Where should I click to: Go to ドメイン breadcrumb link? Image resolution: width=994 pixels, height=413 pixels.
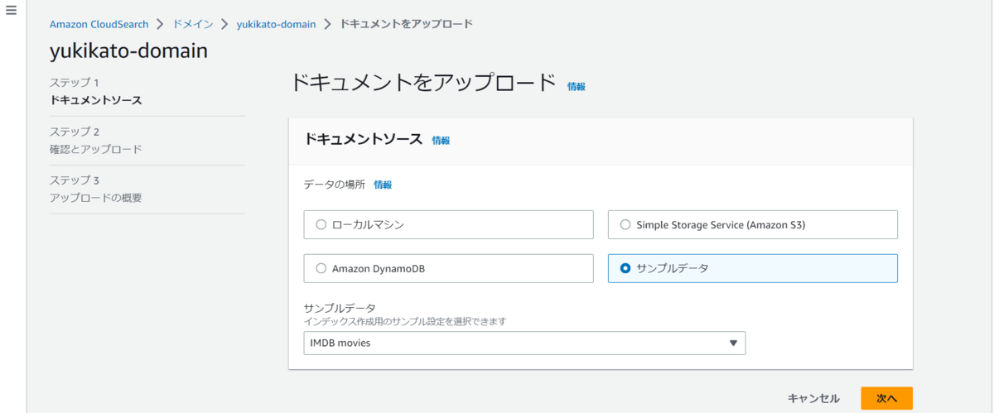(193, 24)
